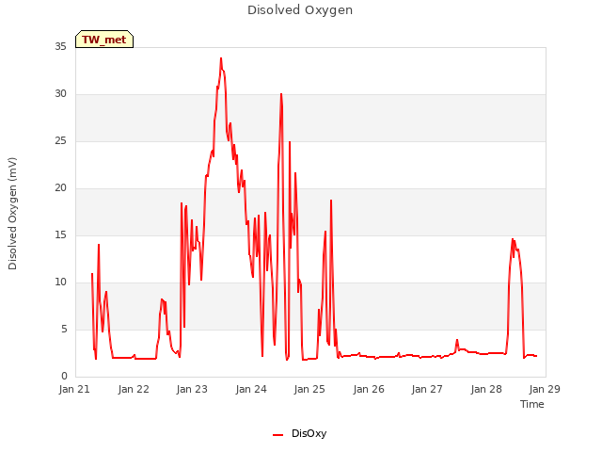This screenshot has width=602, height=452.
Task: Click the 15 y-axis tick label
Action: point(60,234)
